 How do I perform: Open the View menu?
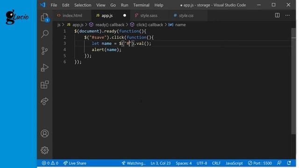click(x=101, y=5)
